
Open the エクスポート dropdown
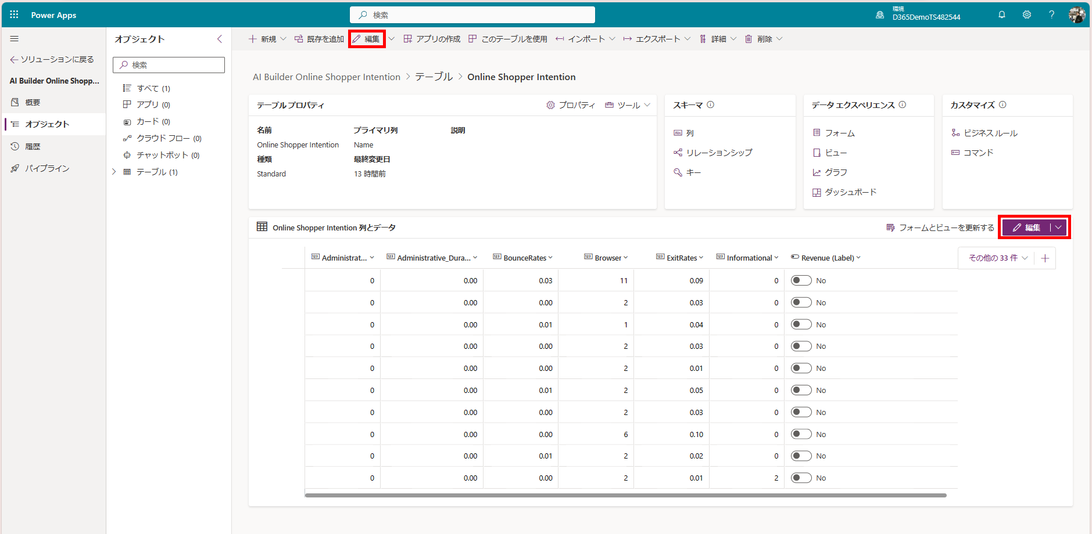[x=657, y=39]
